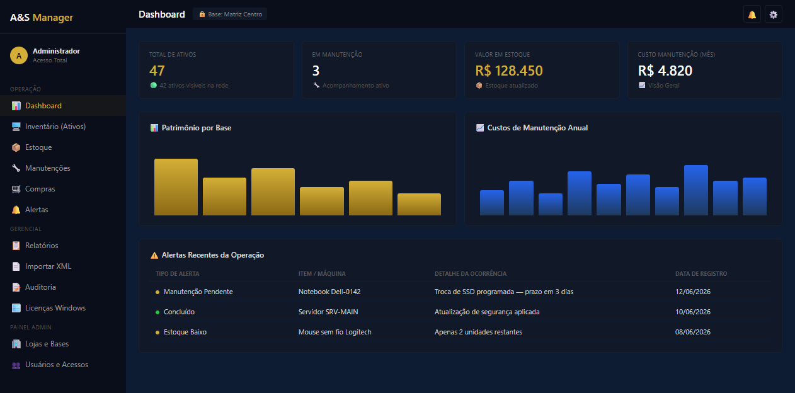Click the wrench icon beside Acompanhamento ativo
Image resolution: width=795 pixels, height=393 pixels.
(x=316, y=85)
